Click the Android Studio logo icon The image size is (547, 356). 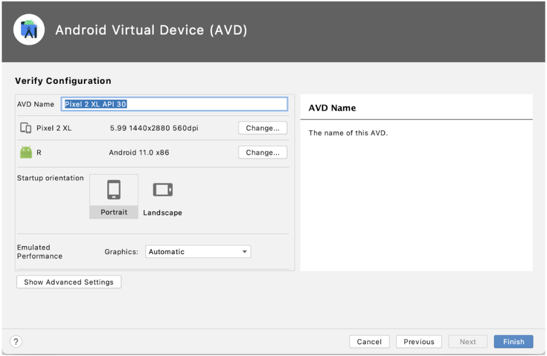pyautogui.click(x=29, y=30)
